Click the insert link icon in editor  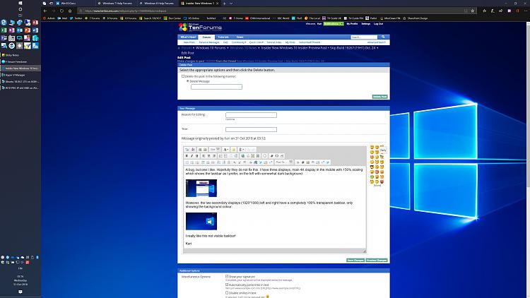pyautogui.click(x=242, y=156)
